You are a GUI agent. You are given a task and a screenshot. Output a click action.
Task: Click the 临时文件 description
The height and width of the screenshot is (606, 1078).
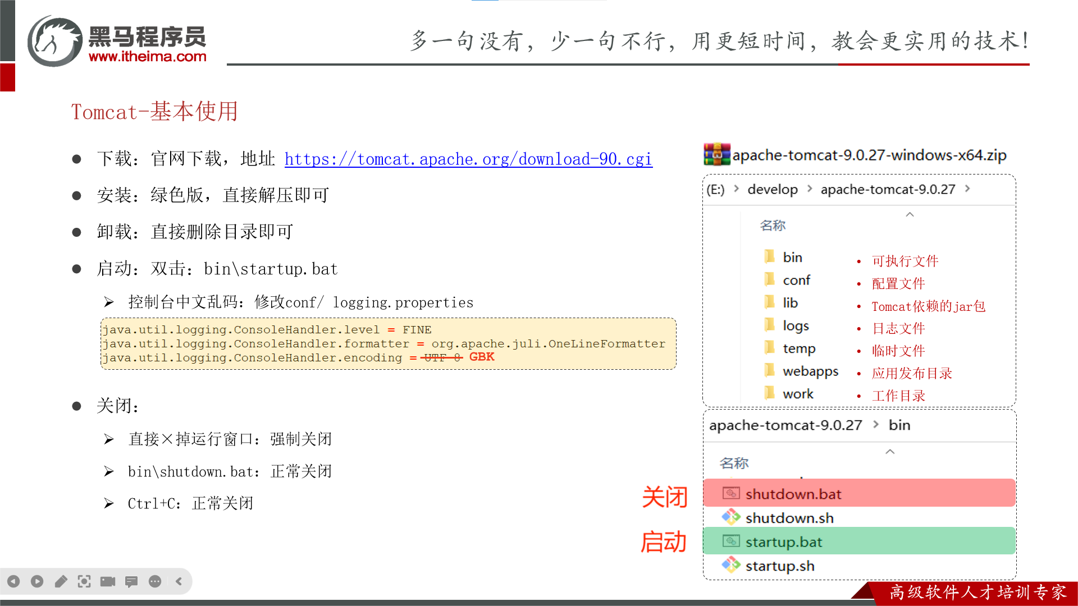click(x=898, y=351)
